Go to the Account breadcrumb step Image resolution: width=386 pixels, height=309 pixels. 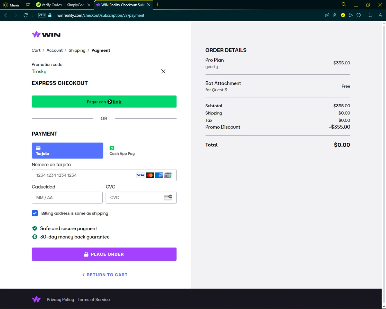[55, 50]
